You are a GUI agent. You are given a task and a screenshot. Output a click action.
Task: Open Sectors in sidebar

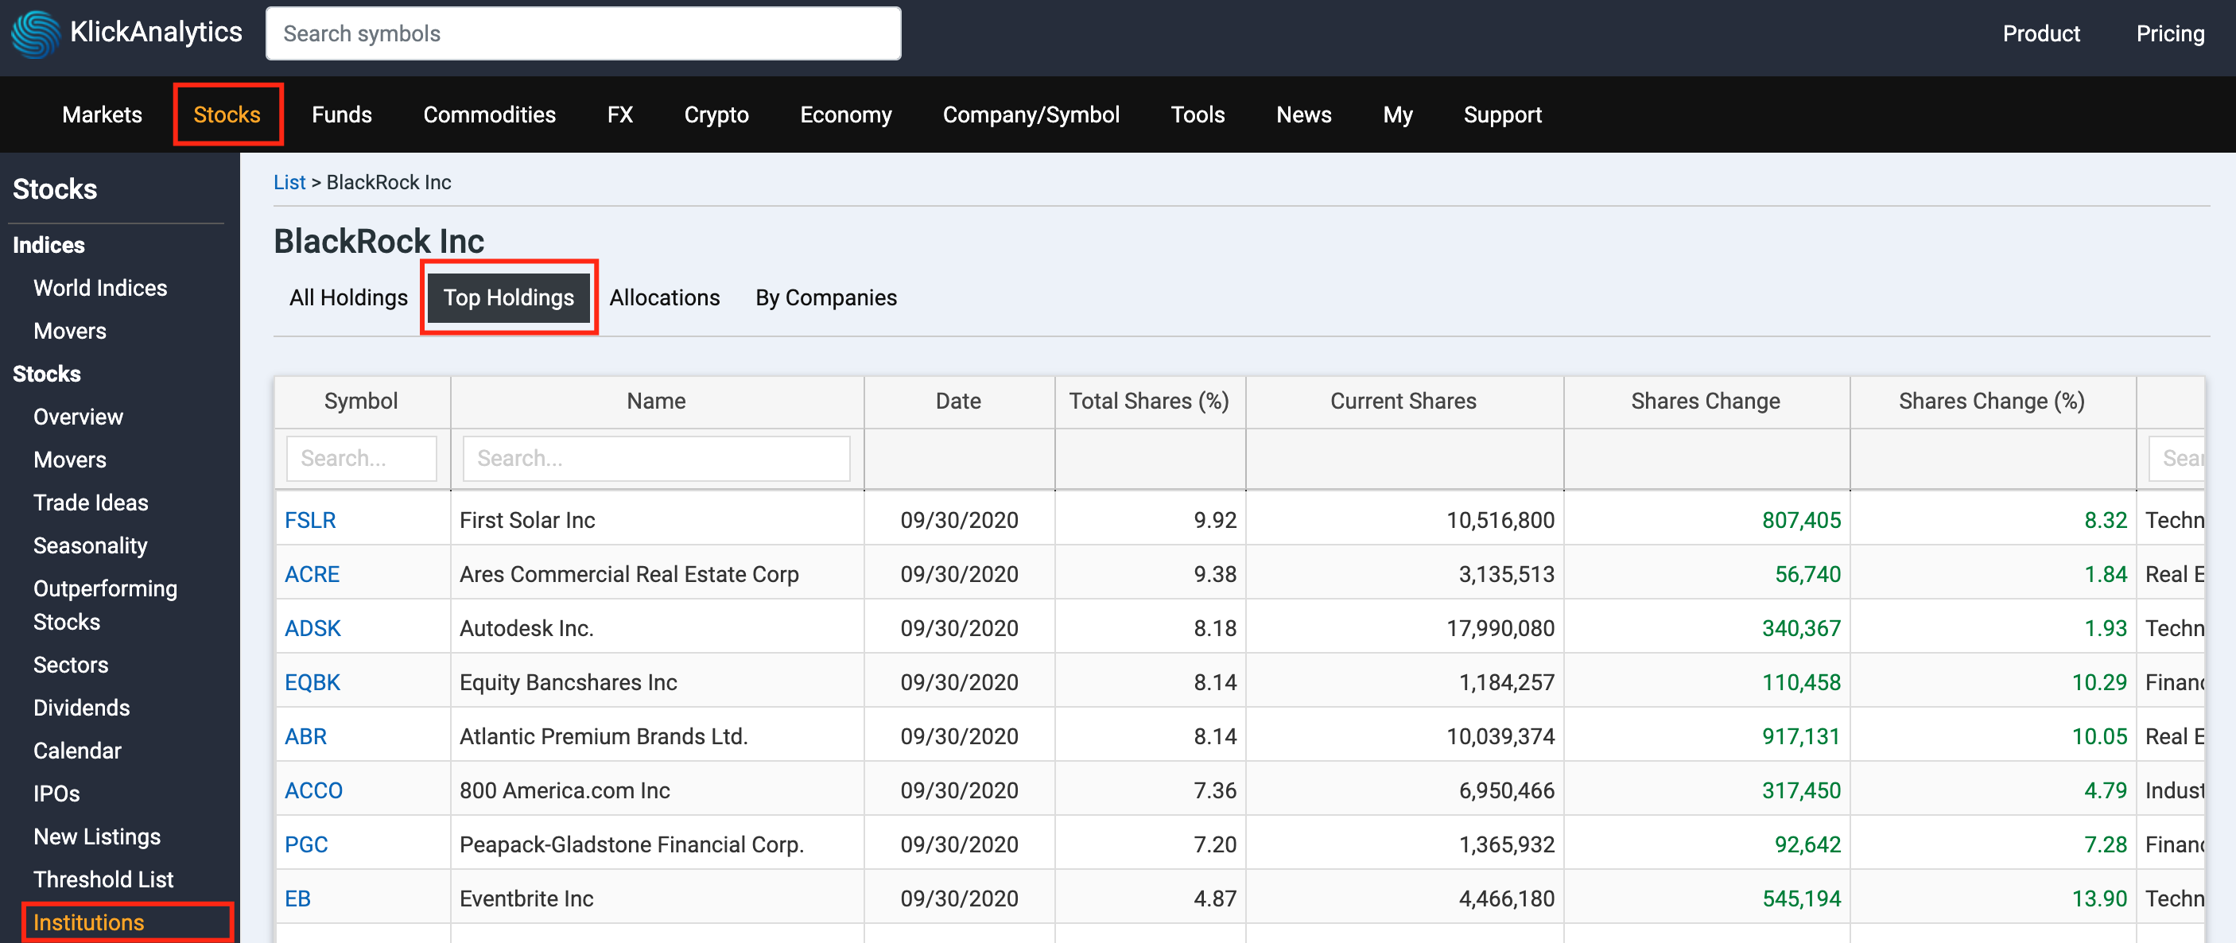point(70,666)
